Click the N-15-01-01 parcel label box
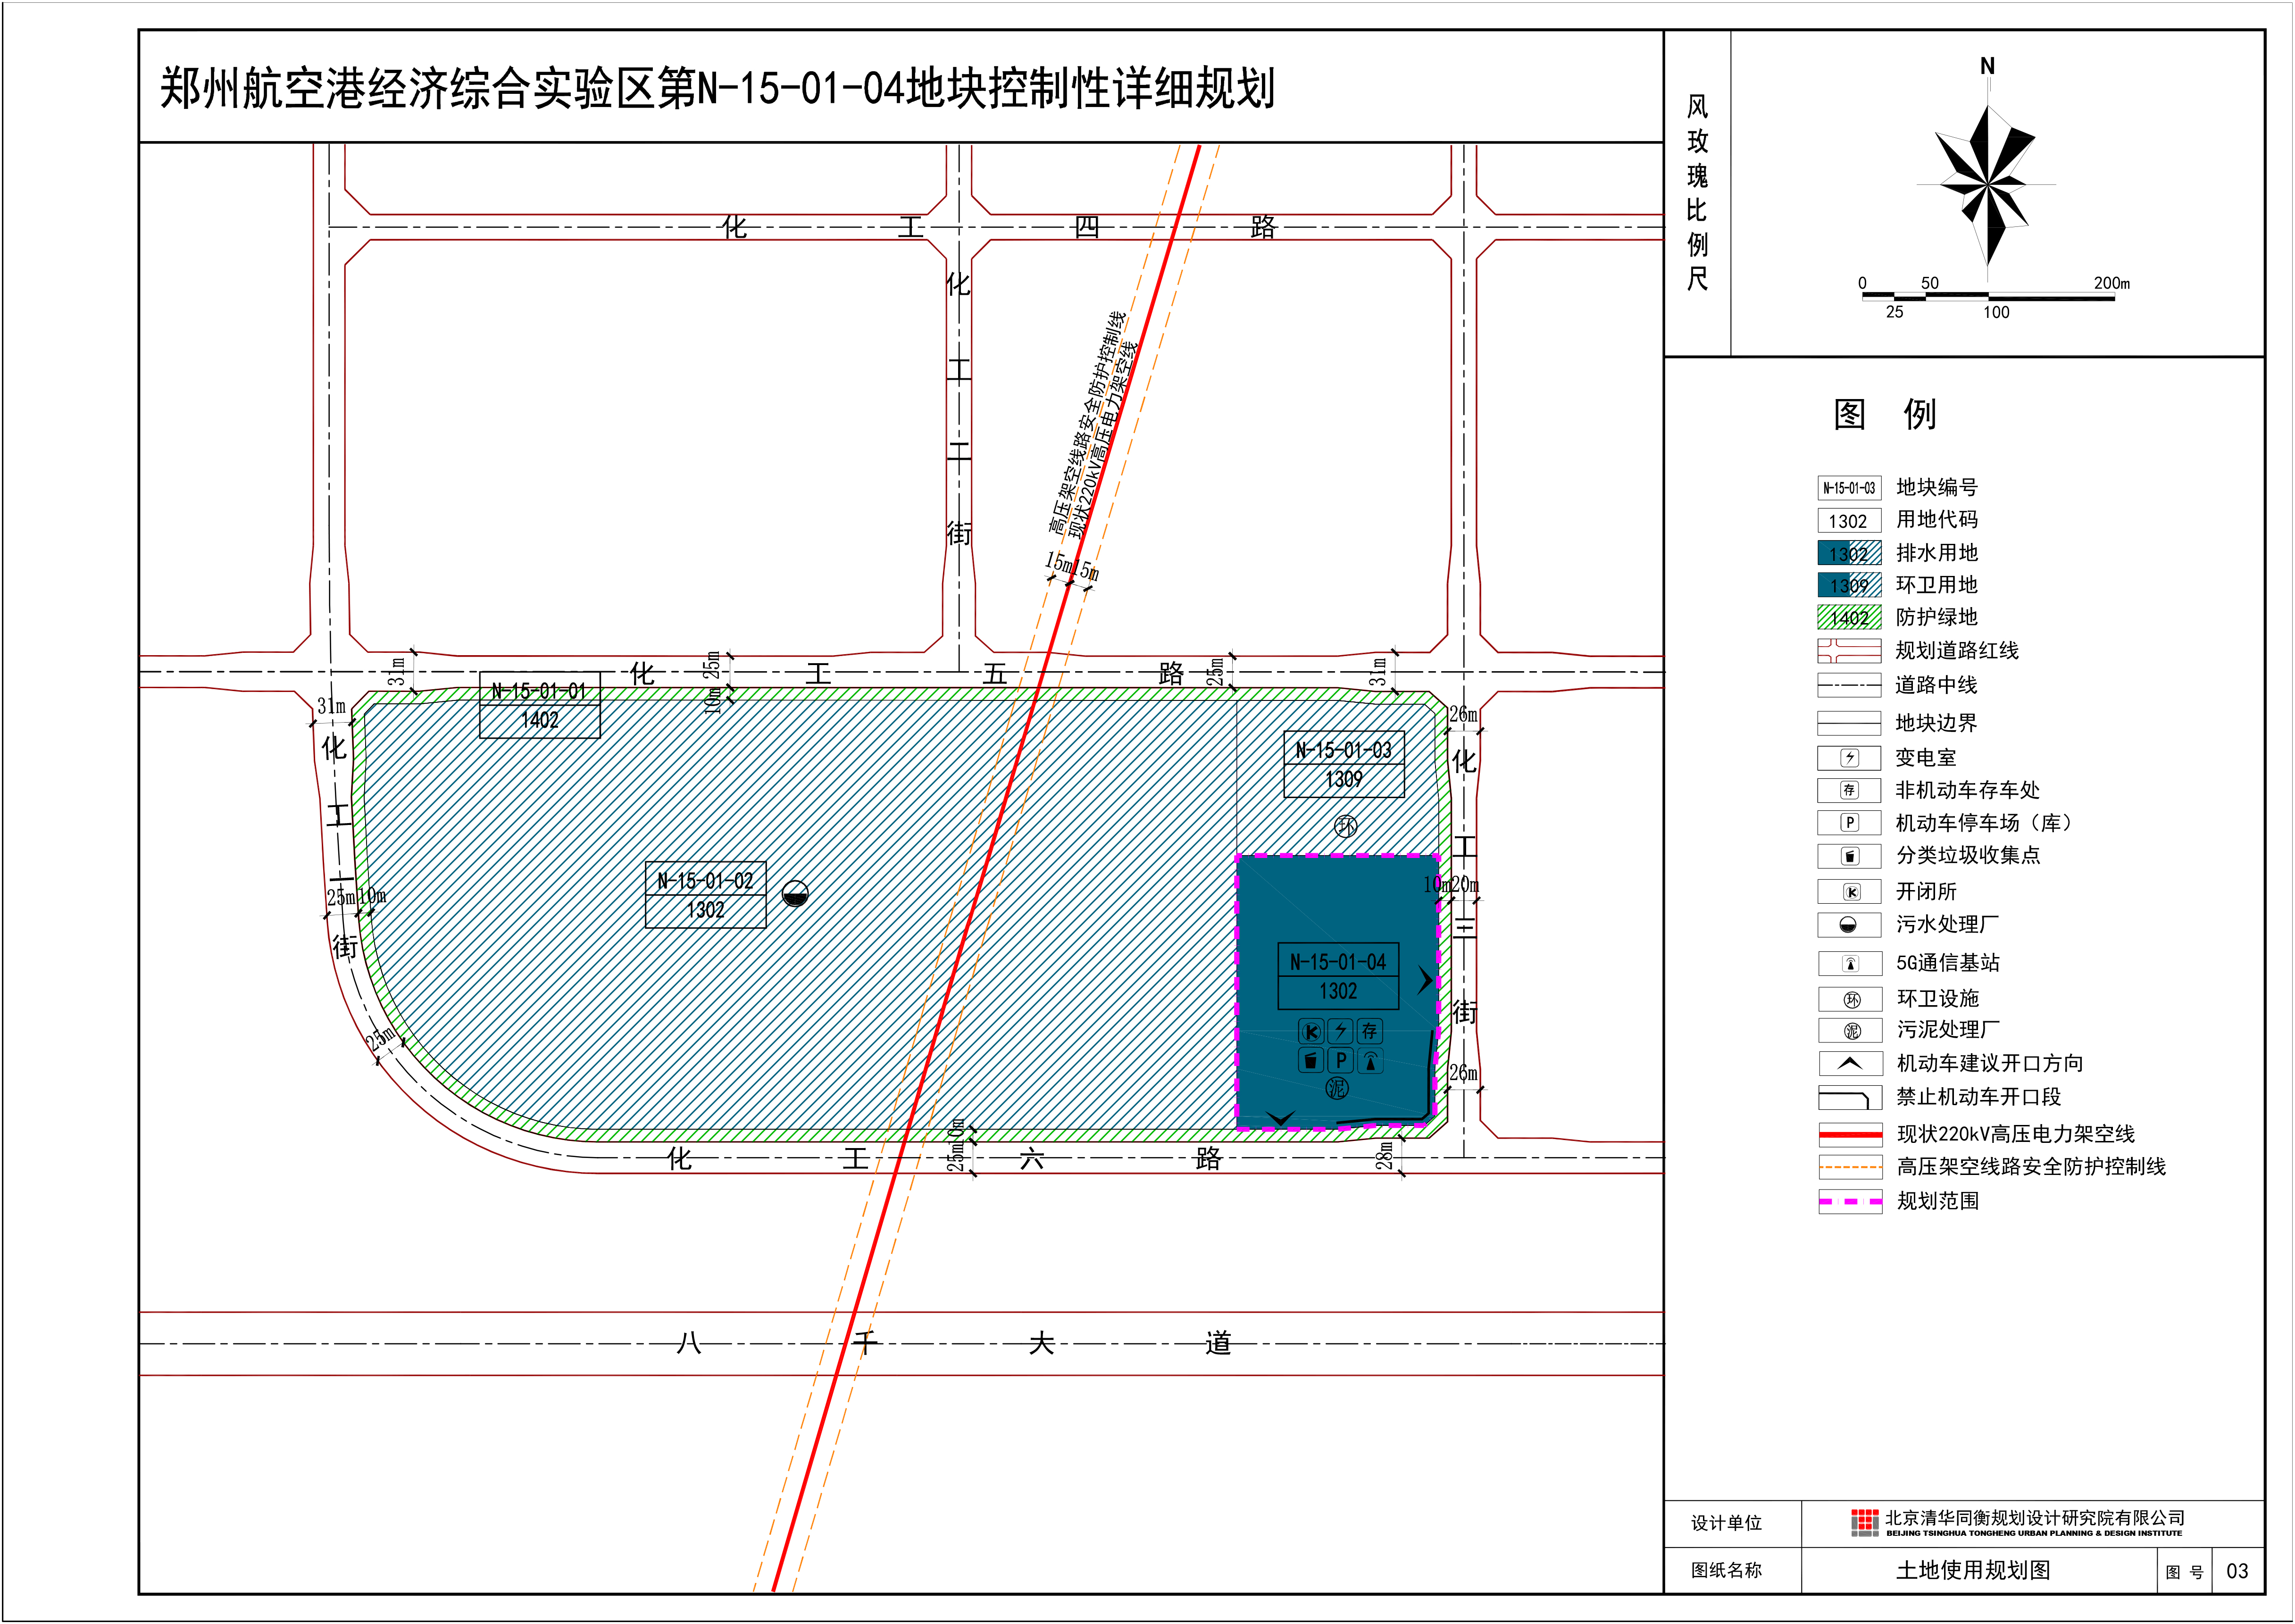Viewport: 2295px width, 1624px height. pos(539,705)
